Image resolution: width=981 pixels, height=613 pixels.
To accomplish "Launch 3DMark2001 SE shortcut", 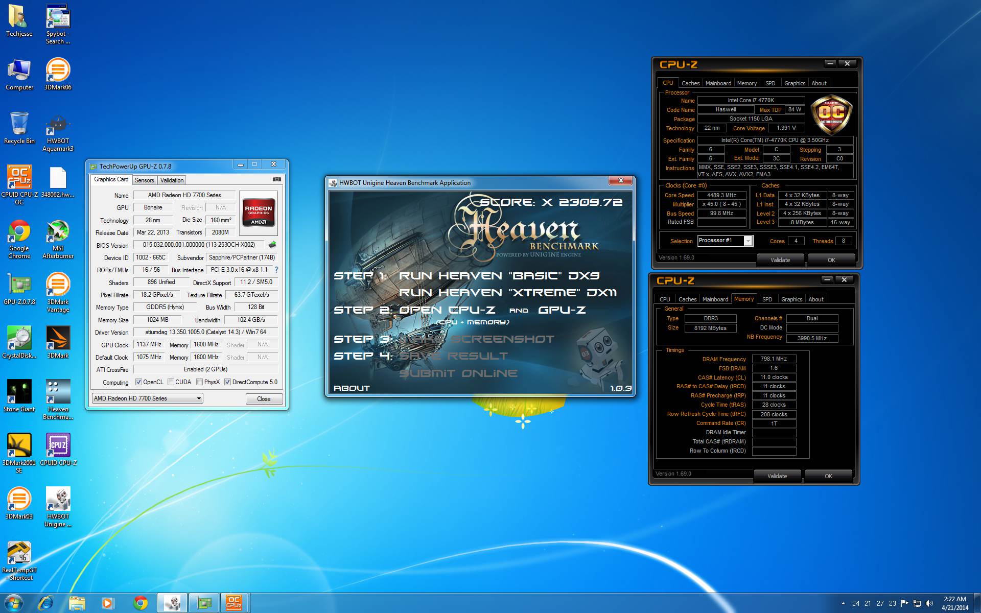I will tap(19, 454).
